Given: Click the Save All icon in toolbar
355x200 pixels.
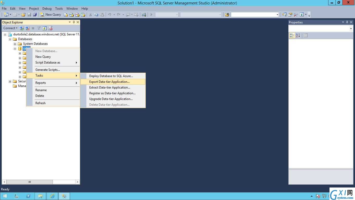Looking at the screenshot, I should coord(35,15).
